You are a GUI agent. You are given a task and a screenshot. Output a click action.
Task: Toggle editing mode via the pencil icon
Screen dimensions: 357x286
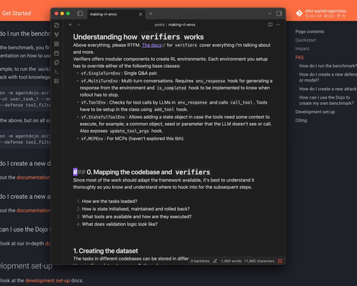[215, 261]
